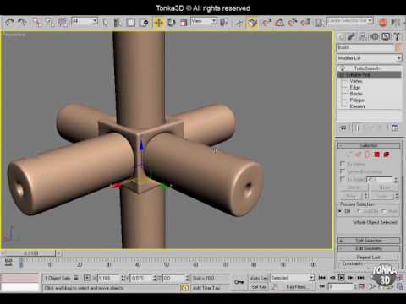Activate the Bind to Space Warp tool
This screenshot has height=304, width=406.
63,22
